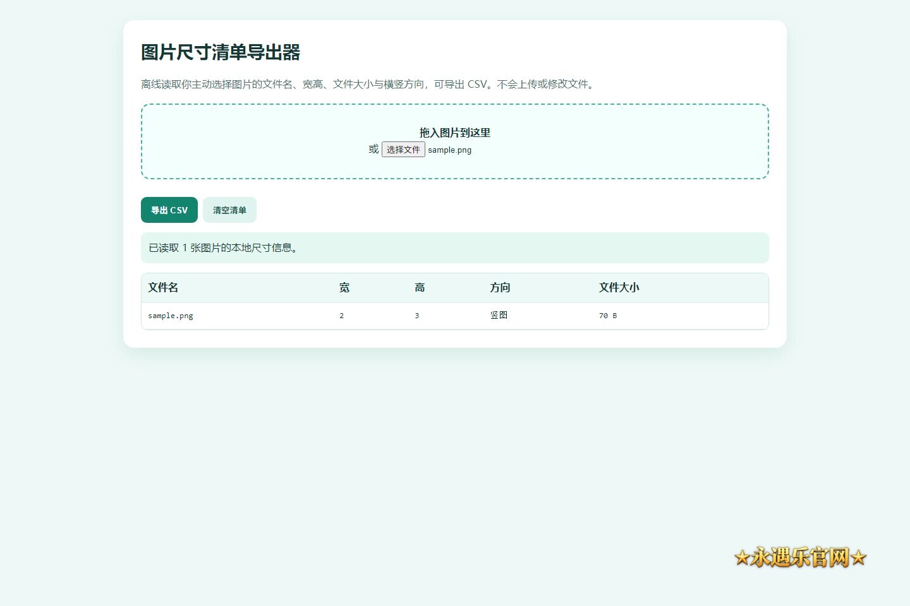The height and width of the screenshot is (606, 910).
Task: Click the sample.png cell in the table
Action: click(x=171, y=316)
